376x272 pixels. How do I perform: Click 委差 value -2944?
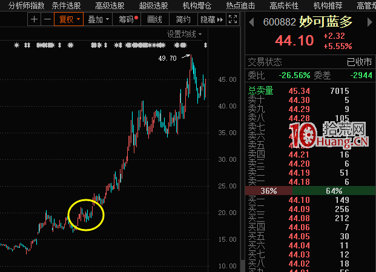pos(361,75)
